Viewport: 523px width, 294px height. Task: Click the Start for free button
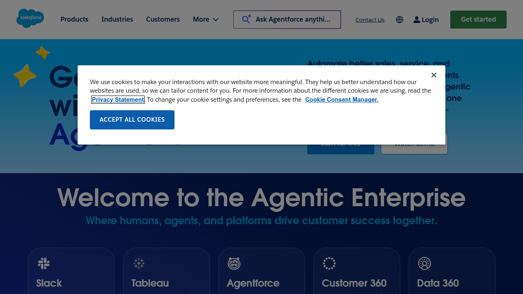(341, 149)
